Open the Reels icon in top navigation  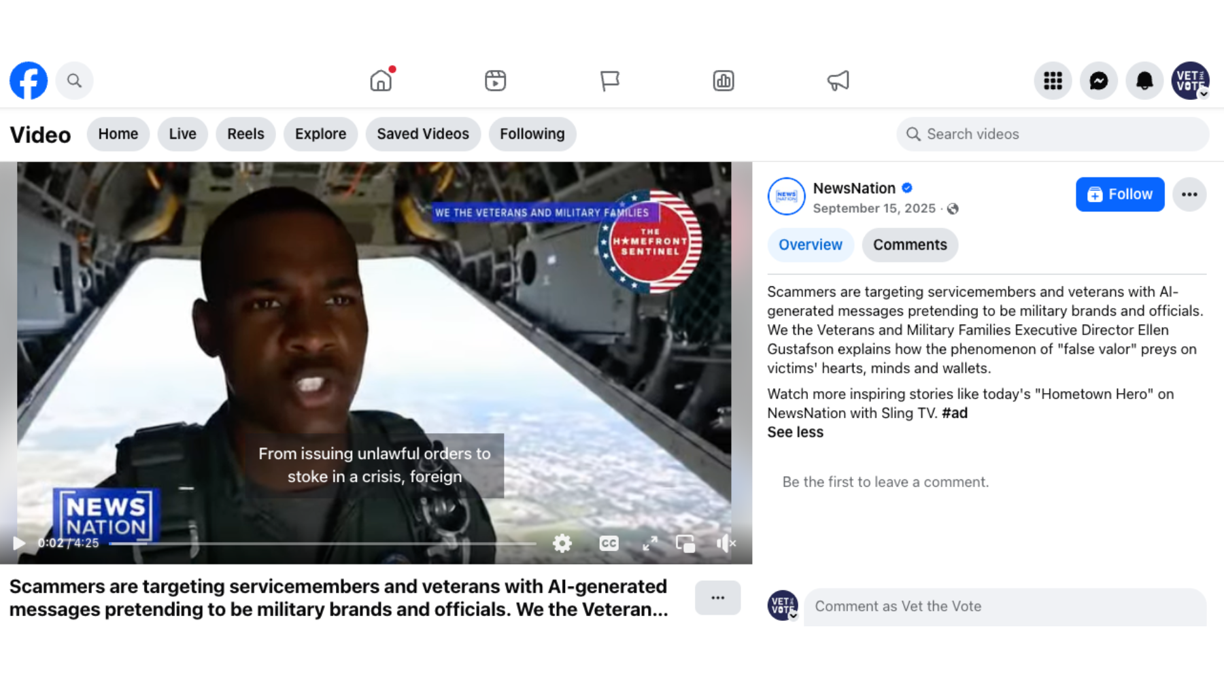(495, 80)
